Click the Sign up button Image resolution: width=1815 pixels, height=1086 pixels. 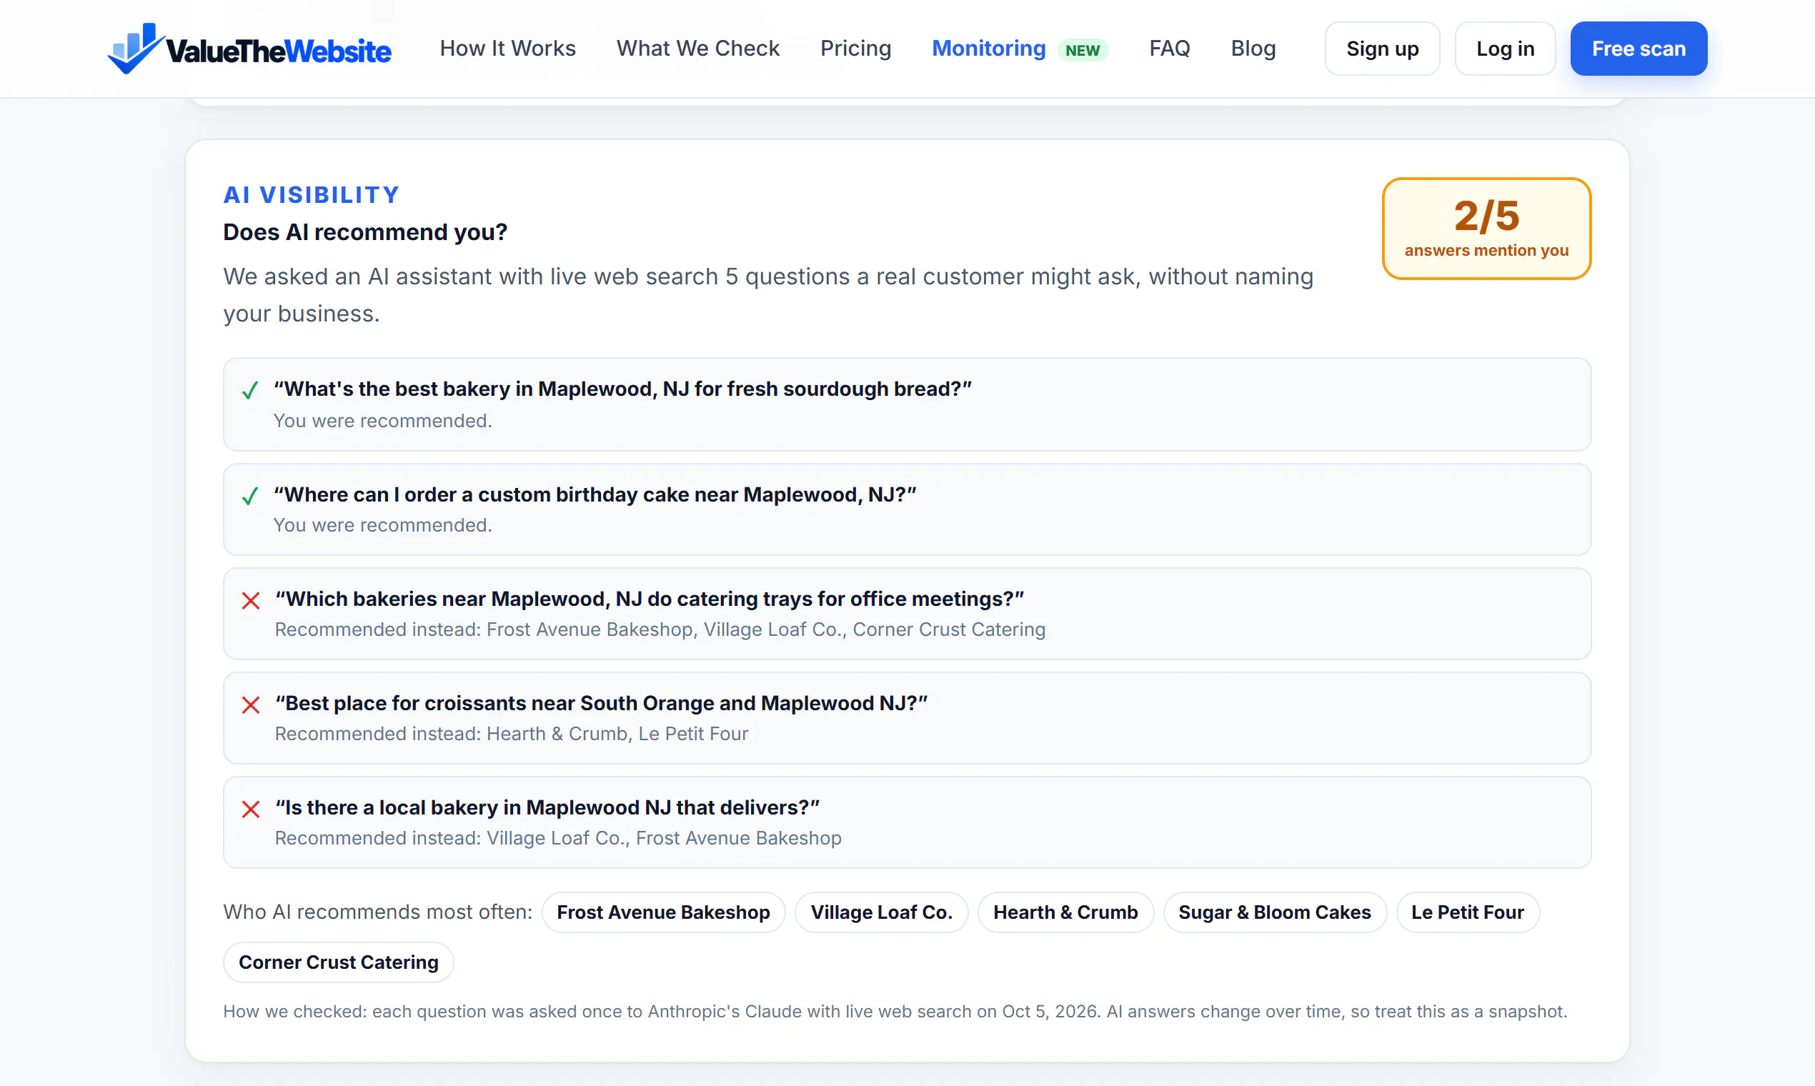pos(1382,49)
